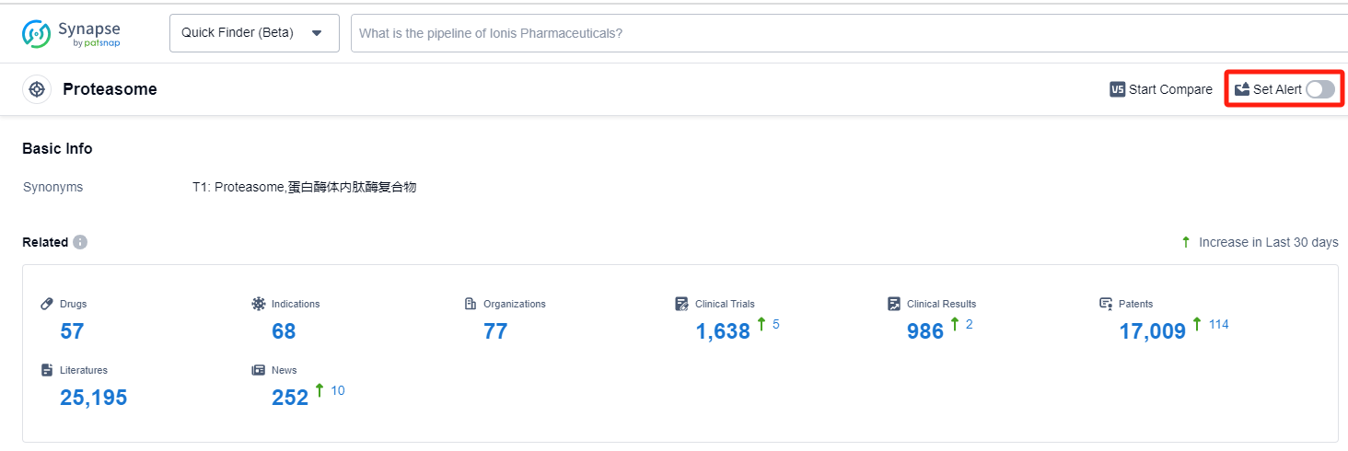This screenshot has height=451, width=1348.
Task: Click the 986 Clinical Results number
Action: click(x=925, y=331)
